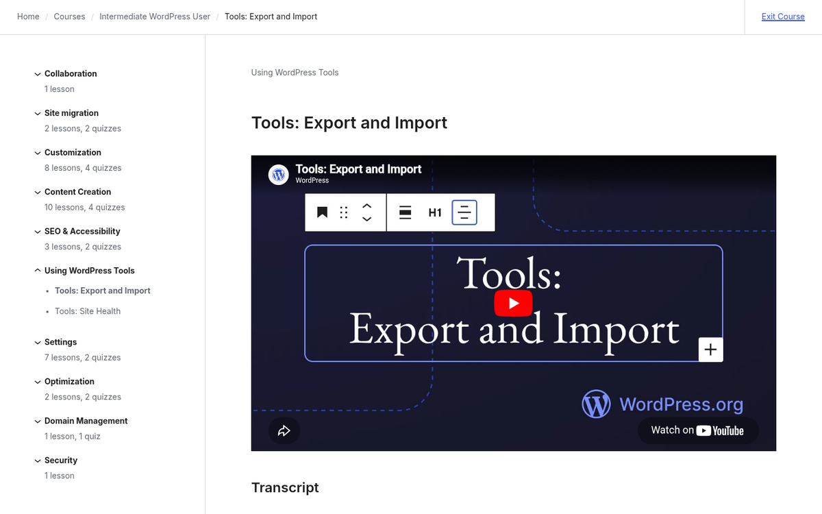Open the Tools: Site Health lesson
The height and width of the screenshot is (514, 822).
coord(88,311)
